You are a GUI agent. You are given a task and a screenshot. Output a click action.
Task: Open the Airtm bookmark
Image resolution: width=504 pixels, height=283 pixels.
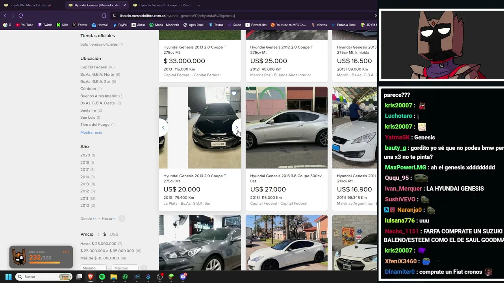138,25
